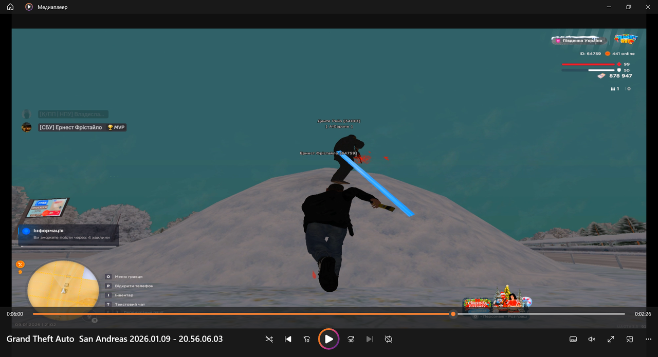Open more options menu
658x357 pixels.
(x=648, y=339)
